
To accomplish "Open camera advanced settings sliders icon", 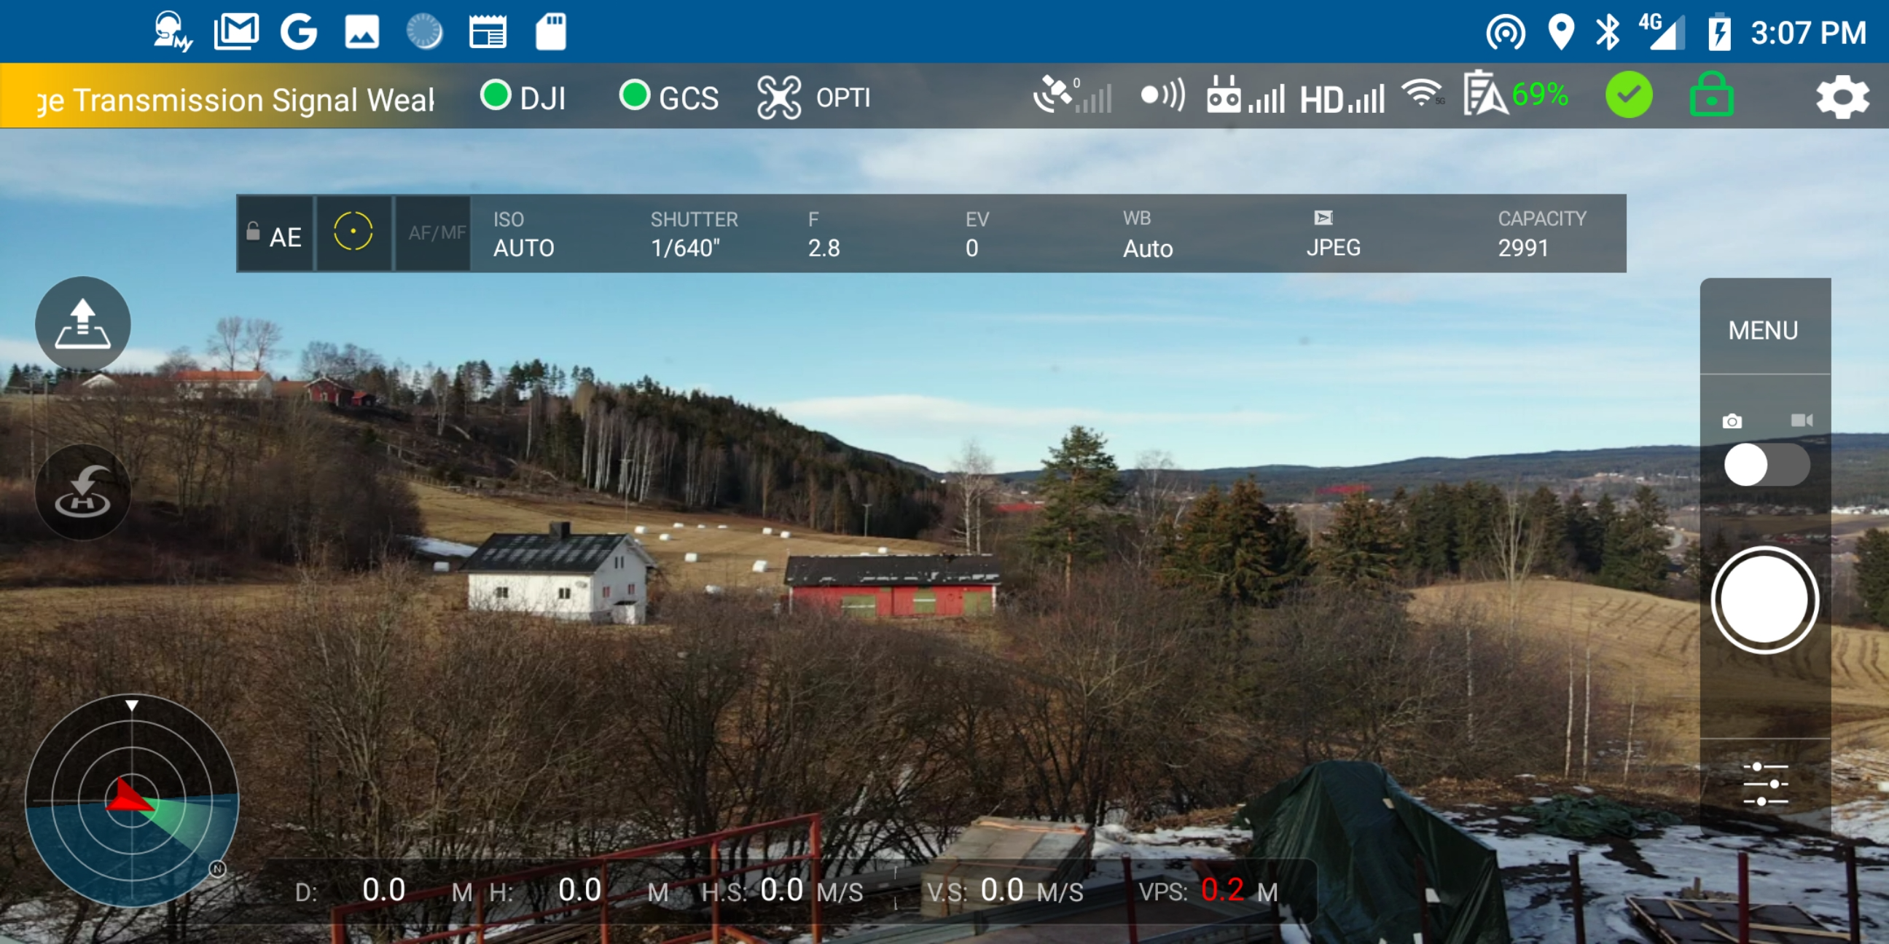I will click(1764, 783).
